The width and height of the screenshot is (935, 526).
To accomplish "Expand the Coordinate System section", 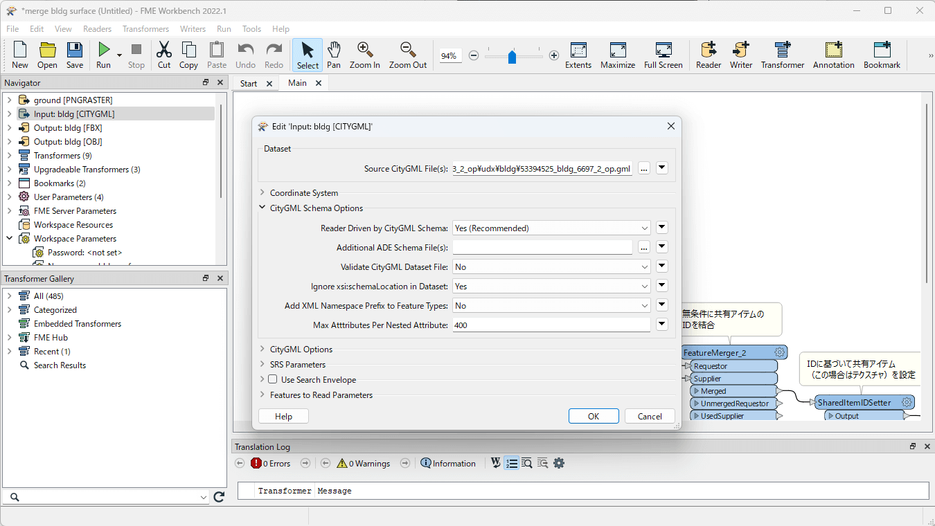I will coord(262,193).
